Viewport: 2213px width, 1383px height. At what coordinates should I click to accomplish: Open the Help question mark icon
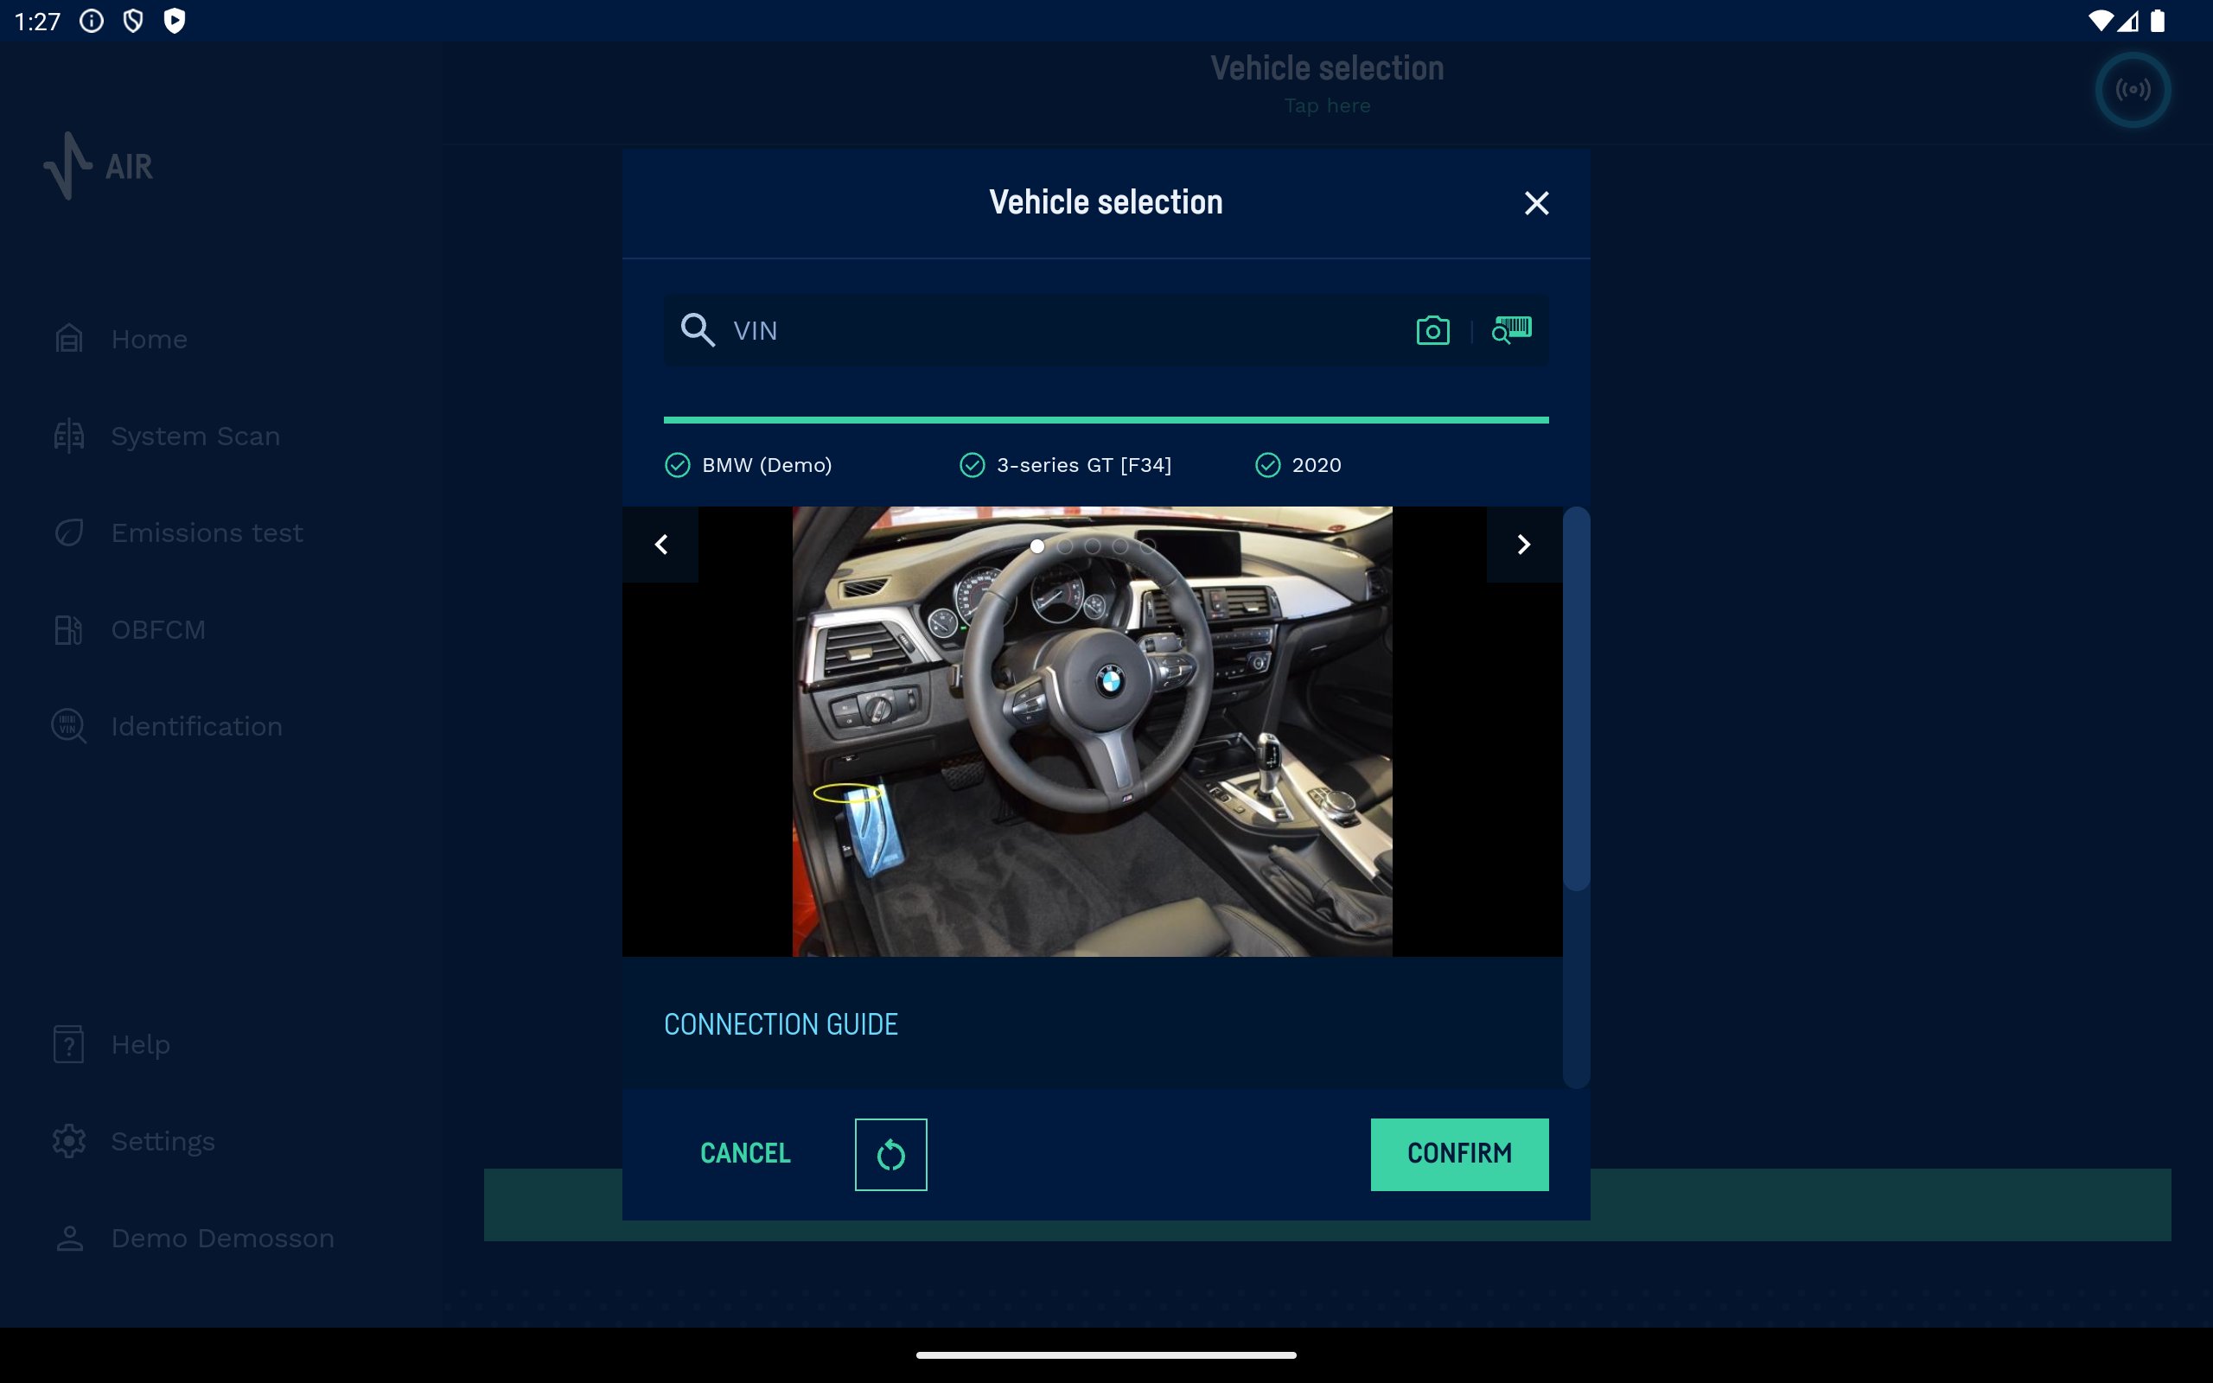[x=69, y=1043]
